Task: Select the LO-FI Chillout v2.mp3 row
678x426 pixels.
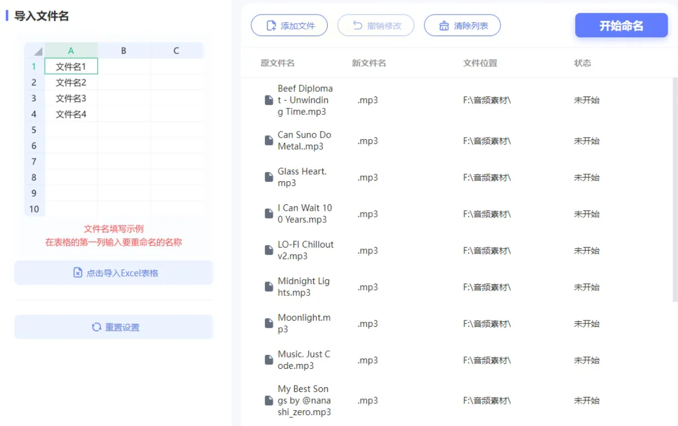Action: click(457, 250)
